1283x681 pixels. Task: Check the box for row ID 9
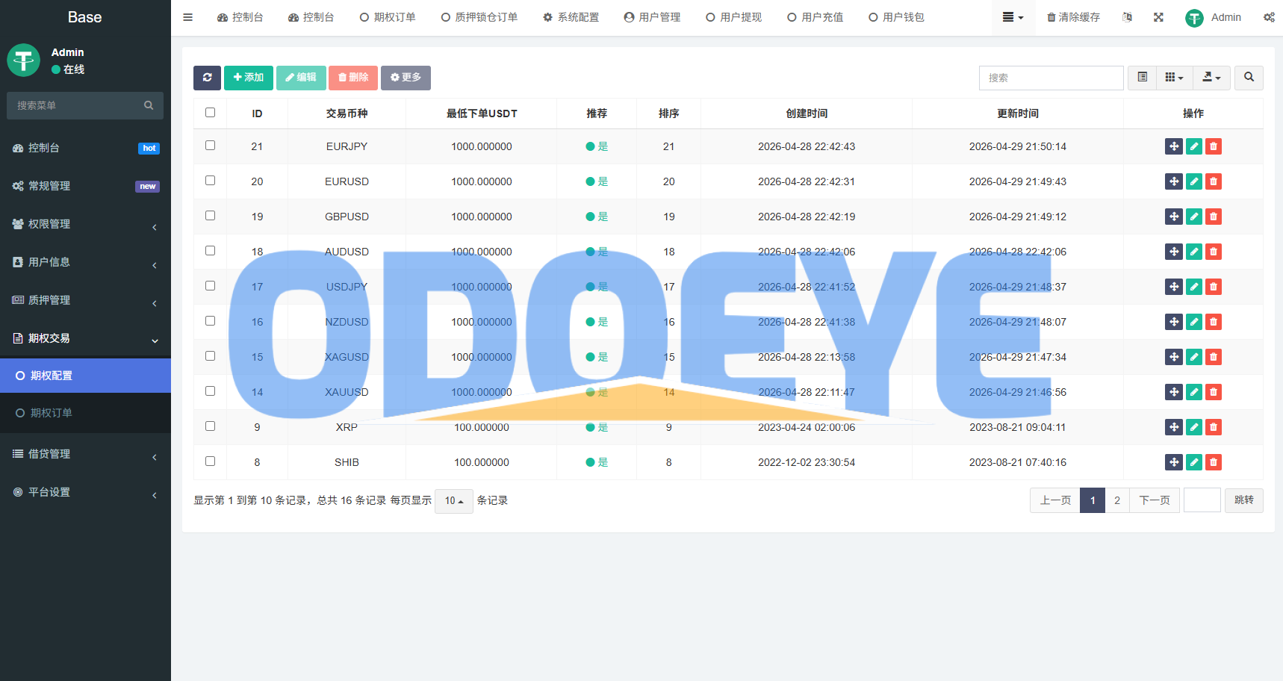[x=210, y=426]
